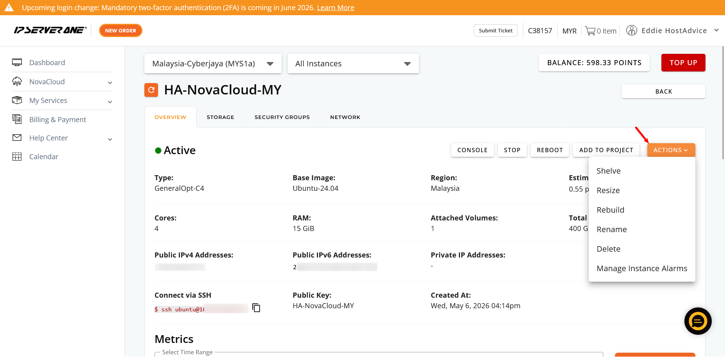Expand the Help Center sidebar menu
The image size is (725, 357).
point(110,139)
